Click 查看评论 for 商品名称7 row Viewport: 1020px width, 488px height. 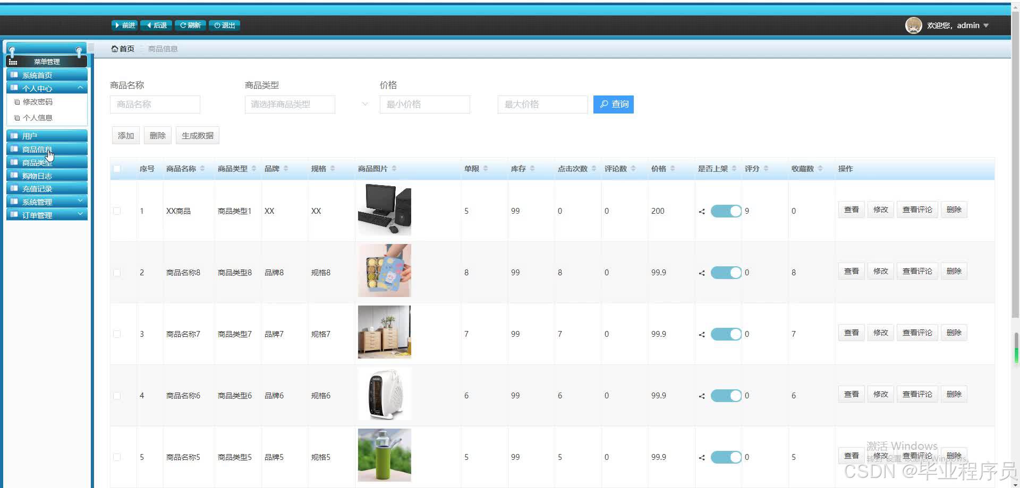917,333
